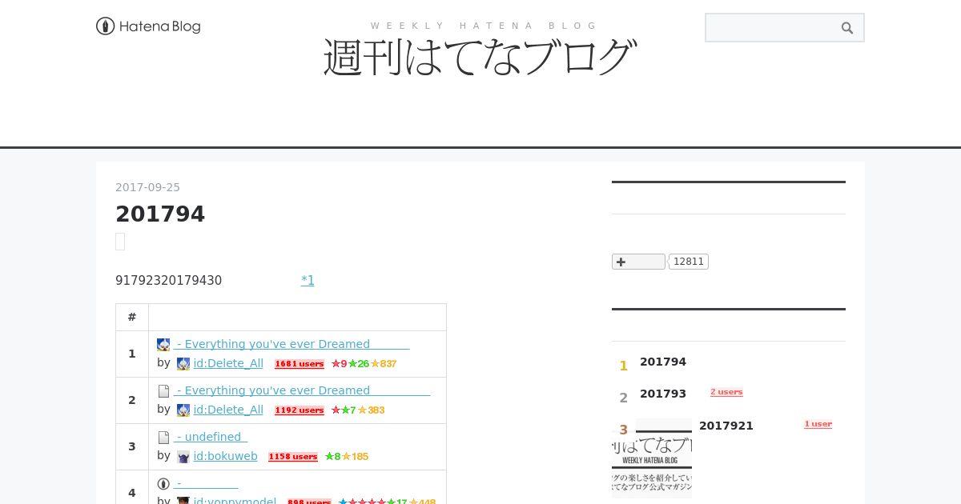
Task: Open id:Delete_All profile in rank 1
Action: pyautogui.click(x=228, y=363)
